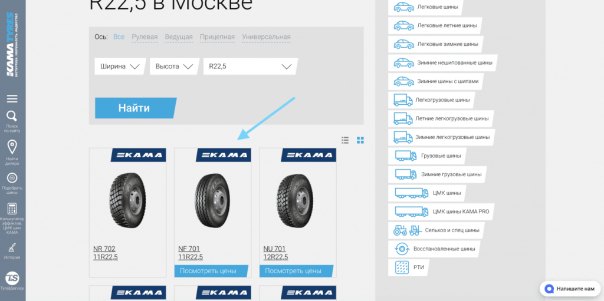Open the KAMA CMK tyre efficiency calculator icon
Viewport: 604px width, 301px height.
(12, 209)
